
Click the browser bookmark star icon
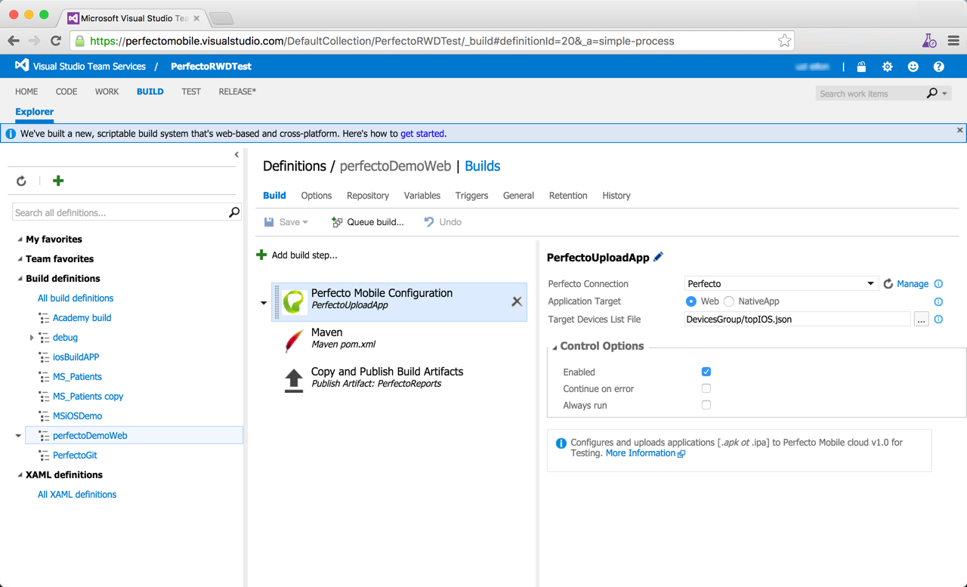[785, 41]
